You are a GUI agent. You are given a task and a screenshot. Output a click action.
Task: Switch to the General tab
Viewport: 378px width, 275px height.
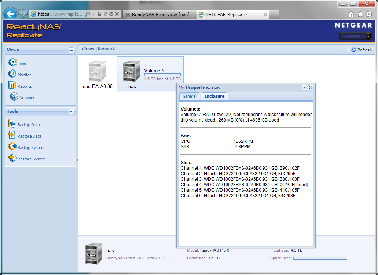click(x=190, y=96)
